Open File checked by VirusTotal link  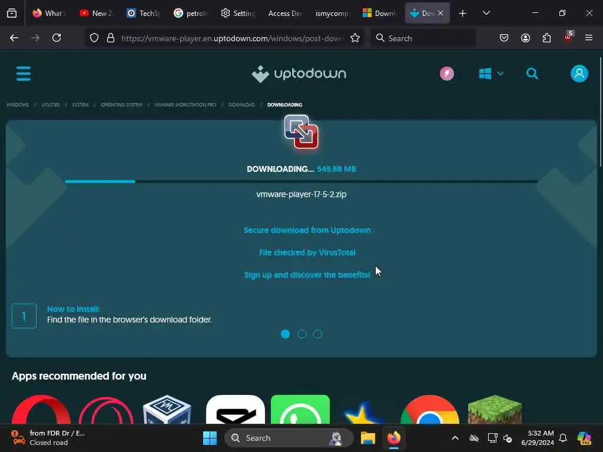point(307,252)
